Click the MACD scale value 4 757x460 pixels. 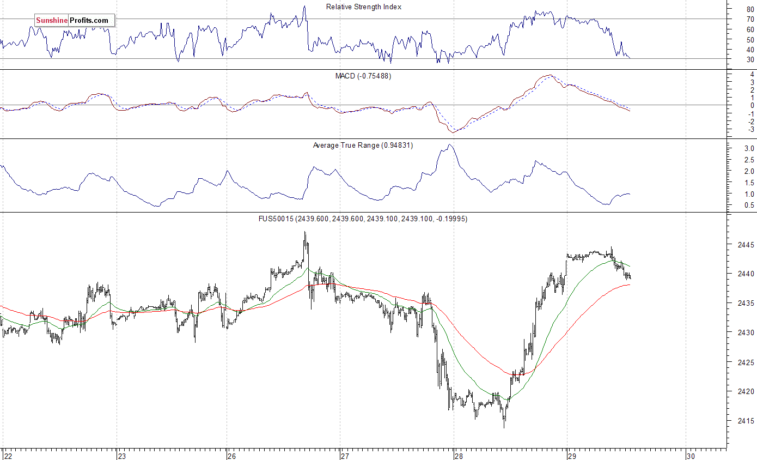pyautogui.click(x=752, y=74)
